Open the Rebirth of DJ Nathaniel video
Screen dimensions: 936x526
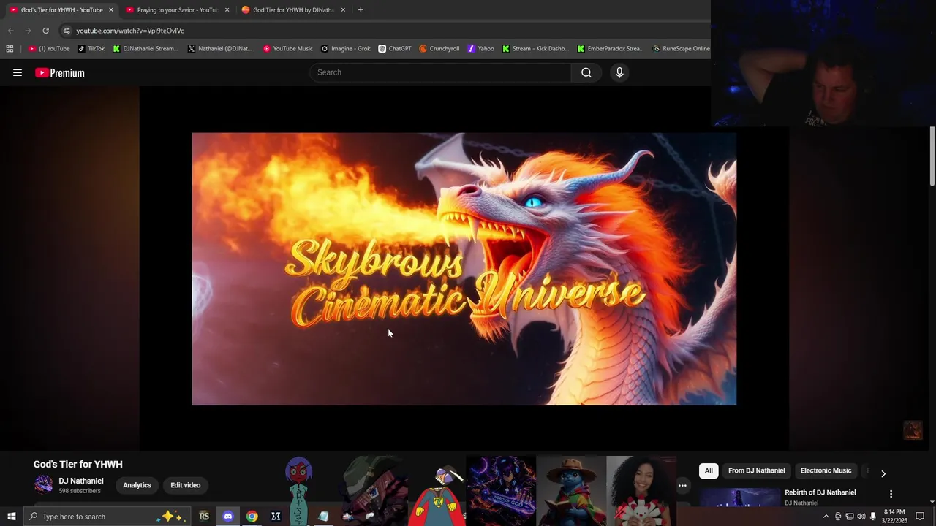(x=820, y=492)
